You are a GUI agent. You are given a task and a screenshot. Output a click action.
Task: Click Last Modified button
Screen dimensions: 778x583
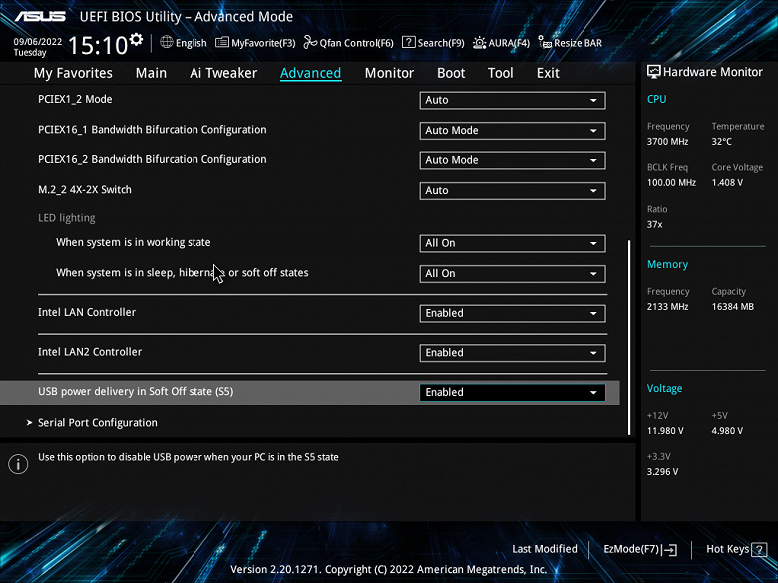pyautogui.click(x=545, y=549)
